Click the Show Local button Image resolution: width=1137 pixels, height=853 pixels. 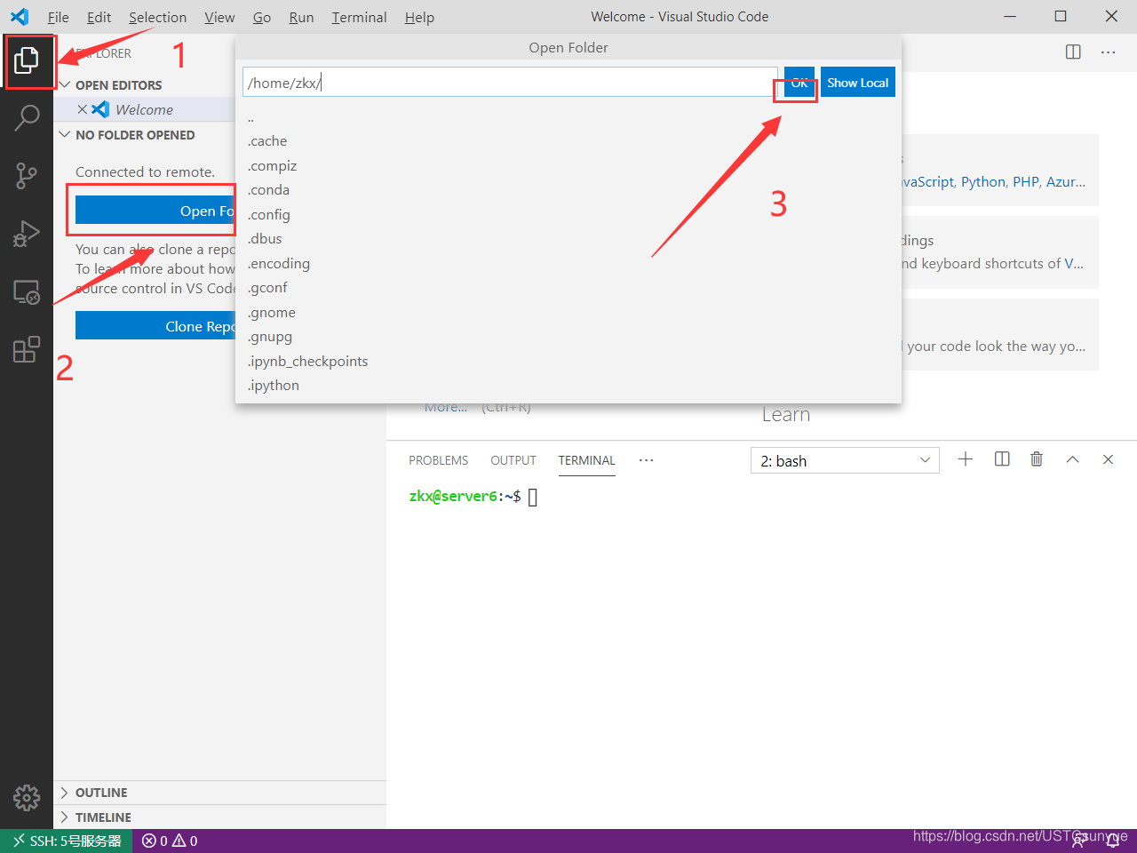(858, 83)
